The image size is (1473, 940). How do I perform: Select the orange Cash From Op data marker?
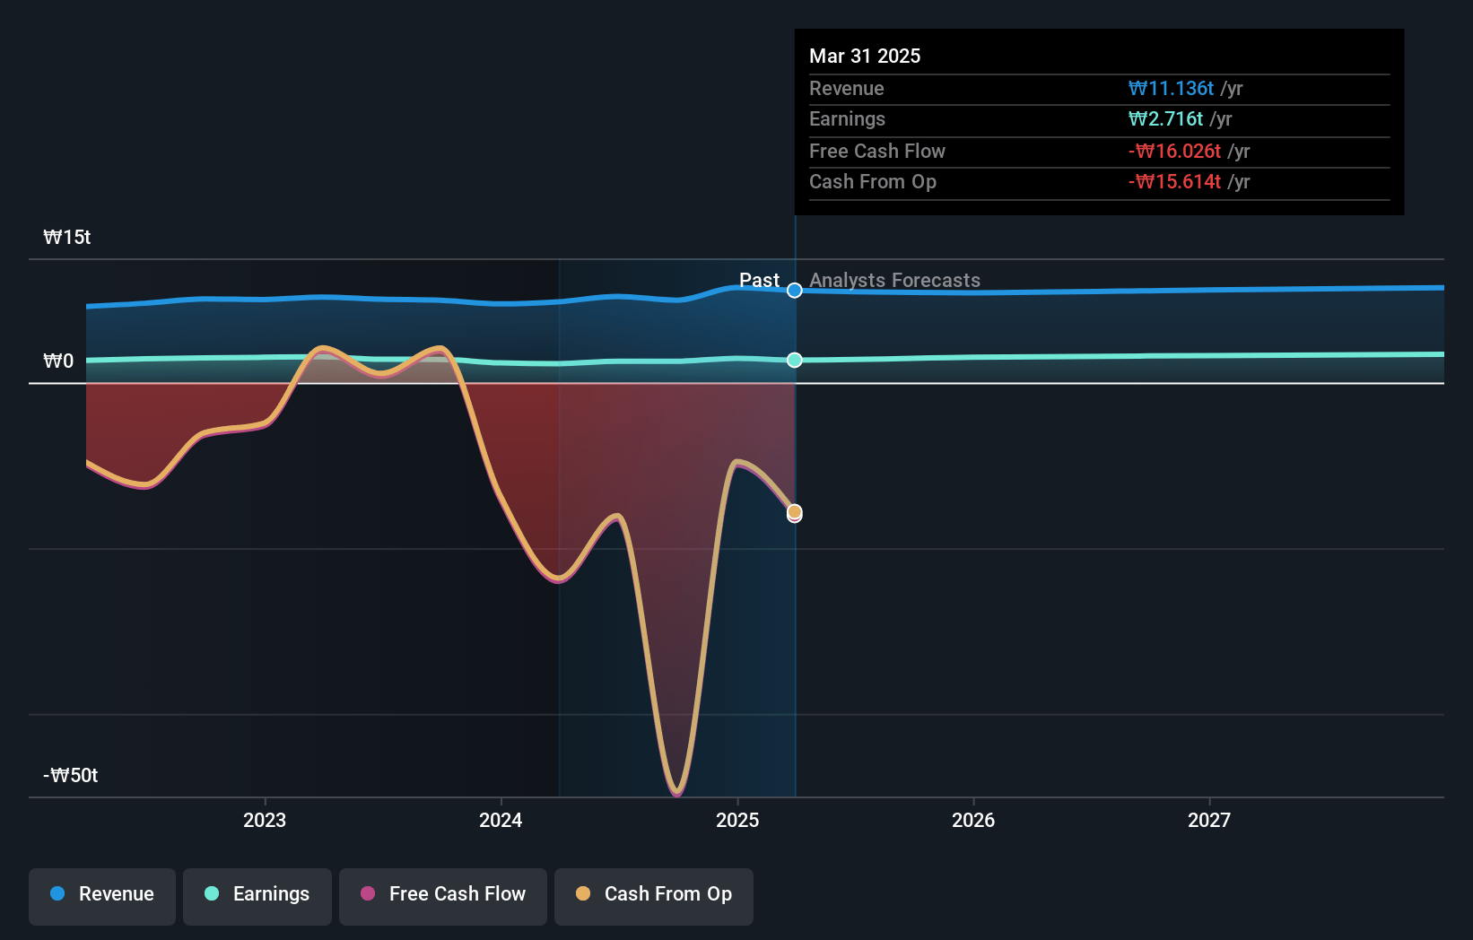pos(795,512)
